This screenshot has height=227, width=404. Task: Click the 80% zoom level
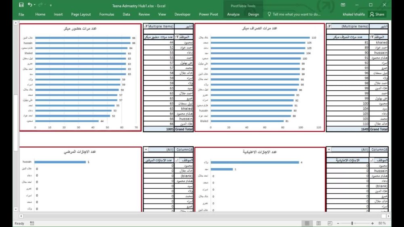pos(382,223)
